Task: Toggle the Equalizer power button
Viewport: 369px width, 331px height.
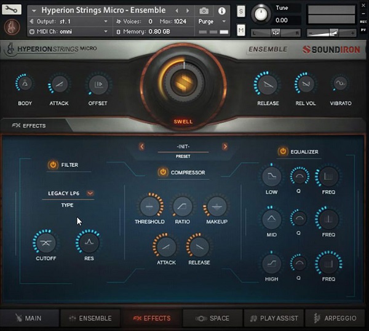Action: (283, 151)
